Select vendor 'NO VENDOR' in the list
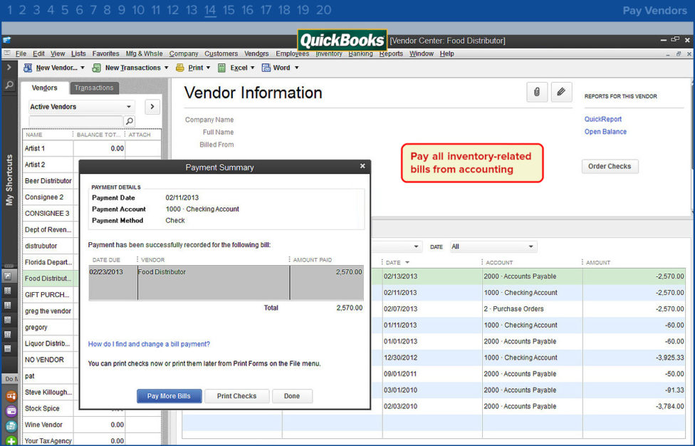 click(48, 360)
